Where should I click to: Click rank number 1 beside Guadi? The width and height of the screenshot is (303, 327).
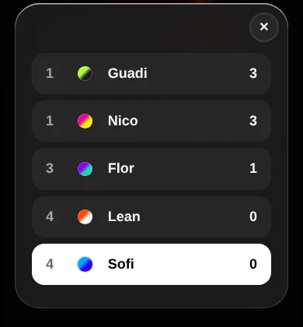click(x=50, y=73)
